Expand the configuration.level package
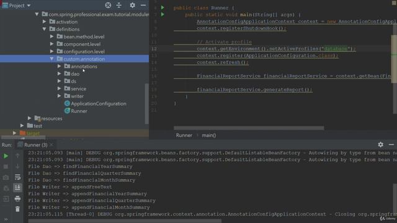The height and width of the screenshot is (223, 397). 51,51
